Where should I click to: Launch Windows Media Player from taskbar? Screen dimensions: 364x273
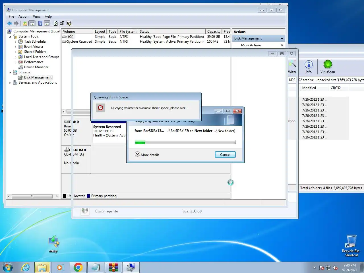[x=60, y=267]
